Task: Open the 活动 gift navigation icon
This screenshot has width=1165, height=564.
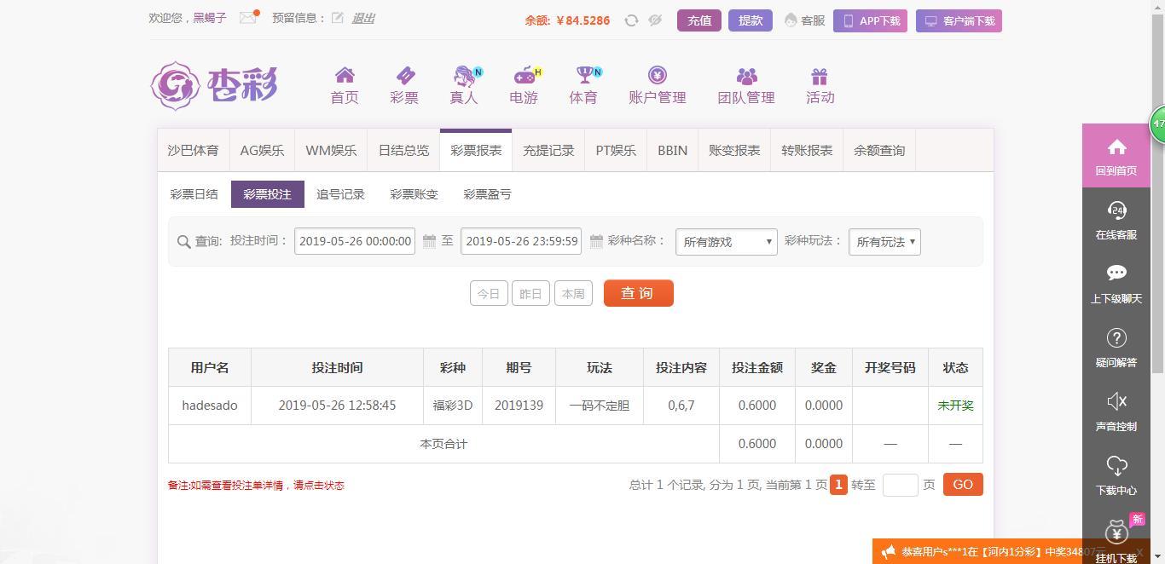Action: coord(820,76)
